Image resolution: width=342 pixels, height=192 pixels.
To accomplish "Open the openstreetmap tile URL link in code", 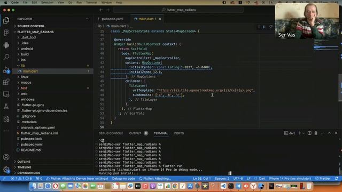I will coord(205,90).
